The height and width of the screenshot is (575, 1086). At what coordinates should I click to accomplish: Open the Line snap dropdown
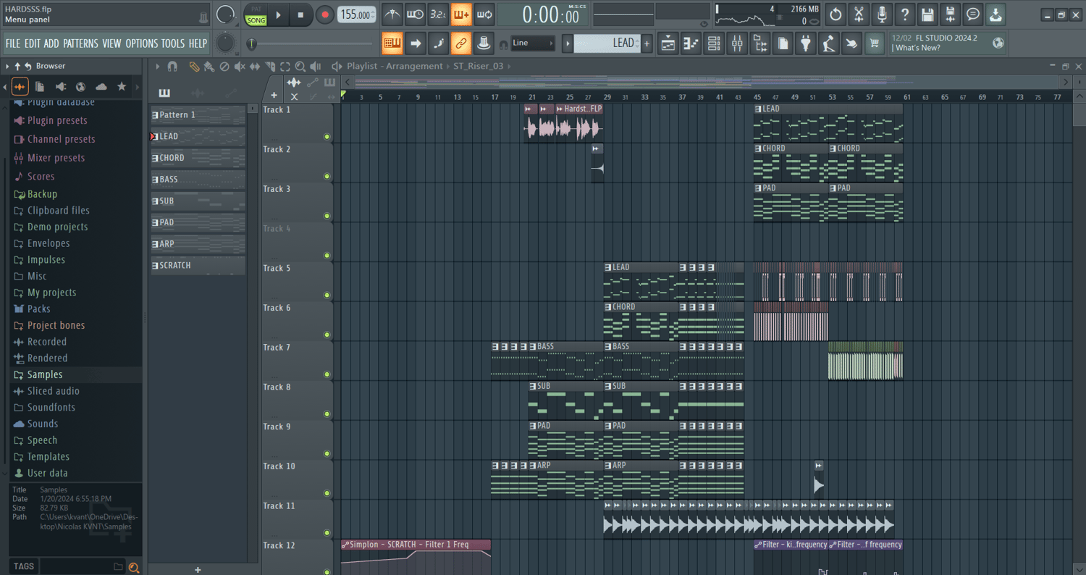pyautogui.click(x=533, y=43)
